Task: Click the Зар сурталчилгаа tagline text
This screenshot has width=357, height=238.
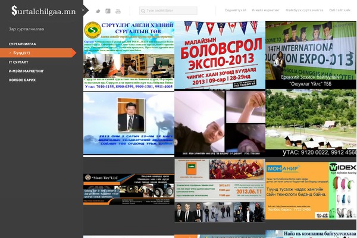Action: (x=26, y=29)
